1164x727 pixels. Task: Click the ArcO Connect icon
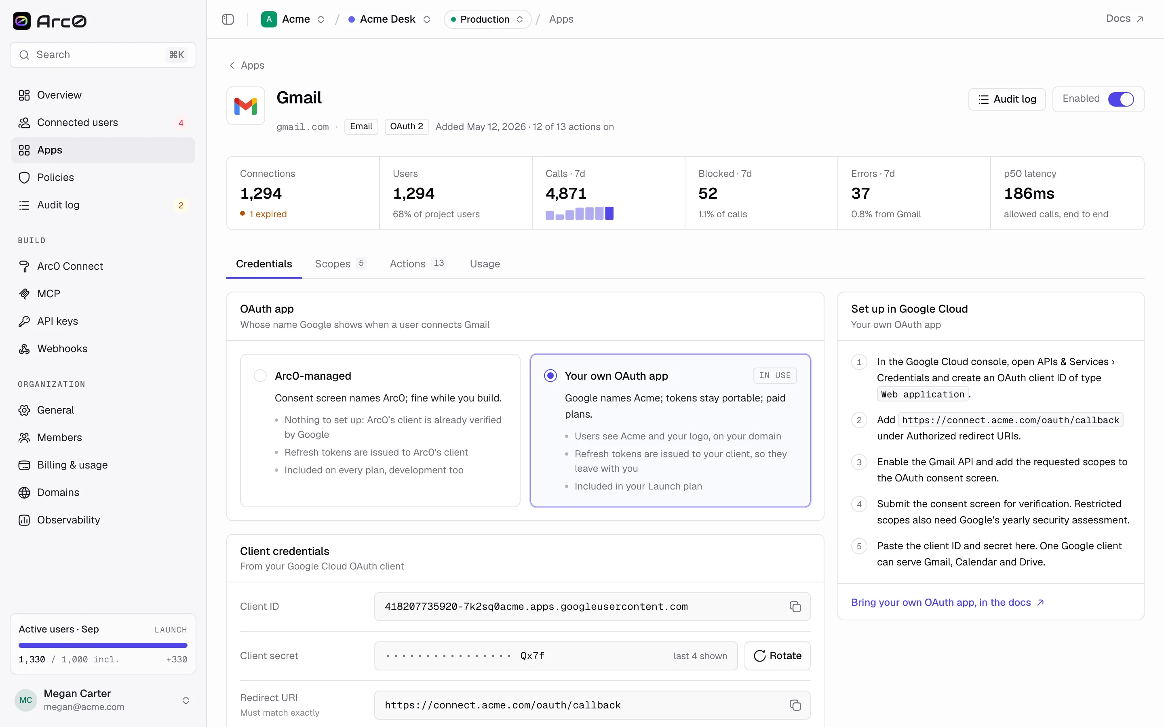click(24, 267)
